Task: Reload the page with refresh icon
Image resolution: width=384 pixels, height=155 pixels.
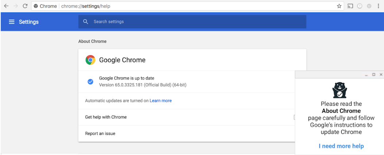Action: 25,6
